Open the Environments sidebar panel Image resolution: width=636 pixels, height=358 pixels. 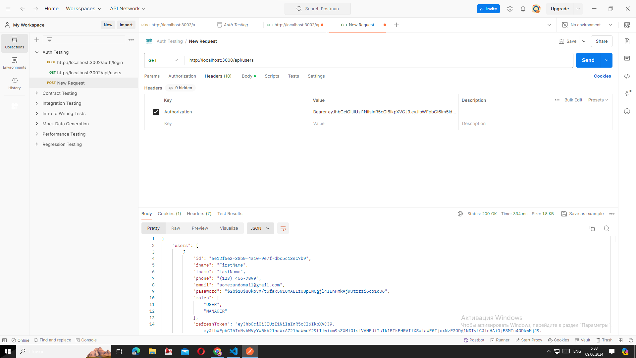(x=15, y=63)
